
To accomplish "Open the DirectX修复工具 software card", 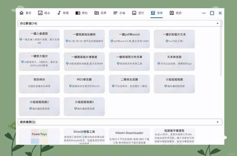I will point(84,136).
